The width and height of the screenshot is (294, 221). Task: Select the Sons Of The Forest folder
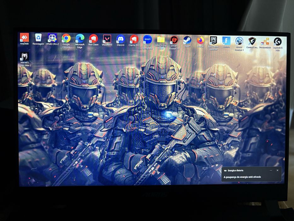[161, 43]
